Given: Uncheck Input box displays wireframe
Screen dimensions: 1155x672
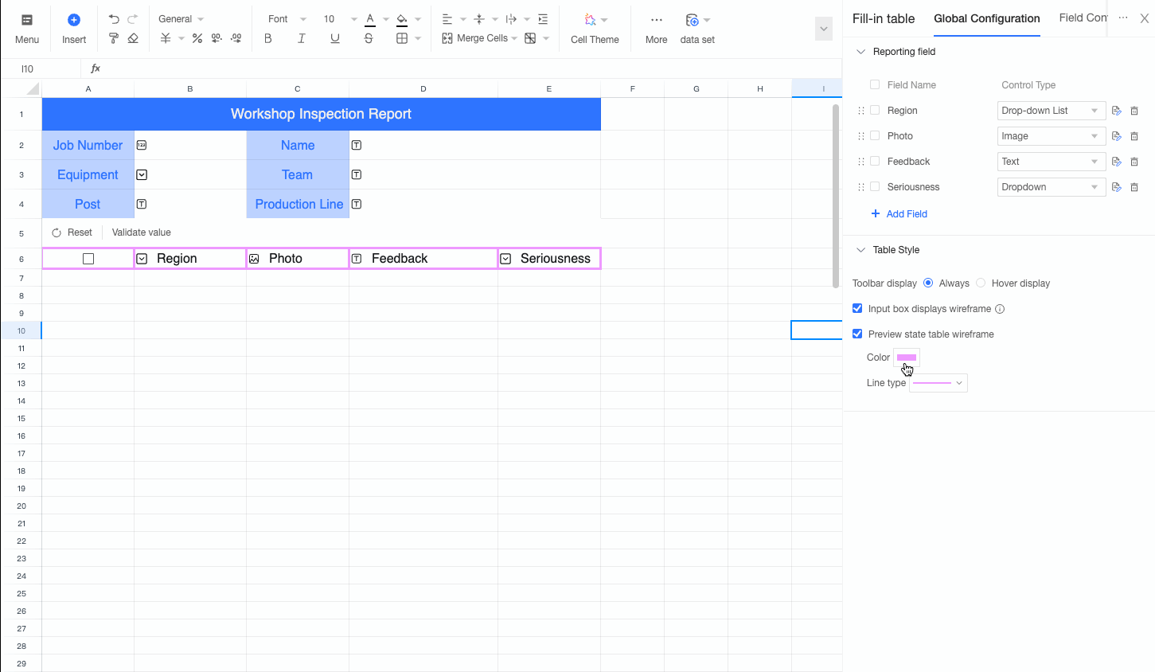Looking at the screenshot, I should [857, 308].
